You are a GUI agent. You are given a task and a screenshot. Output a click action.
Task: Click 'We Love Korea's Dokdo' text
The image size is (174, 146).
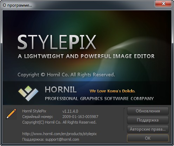click(112, 91)
